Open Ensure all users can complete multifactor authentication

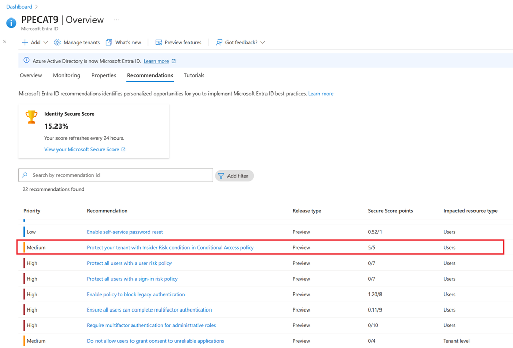pyautogui.click(x=149, y=310)
